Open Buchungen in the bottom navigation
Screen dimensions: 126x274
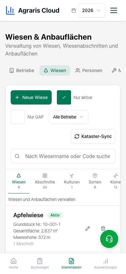coord(40,264)
